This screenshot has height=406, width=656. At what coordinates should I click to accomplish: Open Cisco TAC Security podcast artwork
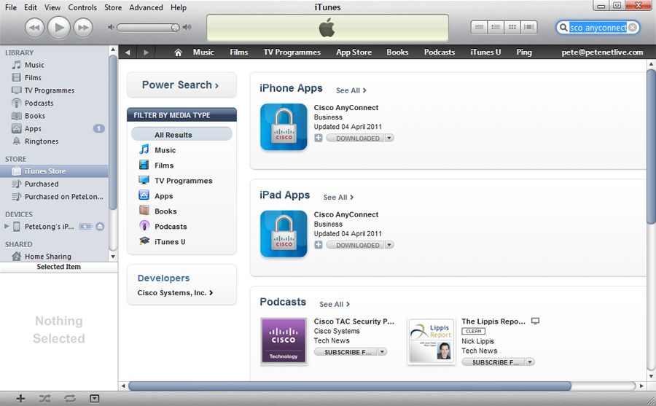284,341
